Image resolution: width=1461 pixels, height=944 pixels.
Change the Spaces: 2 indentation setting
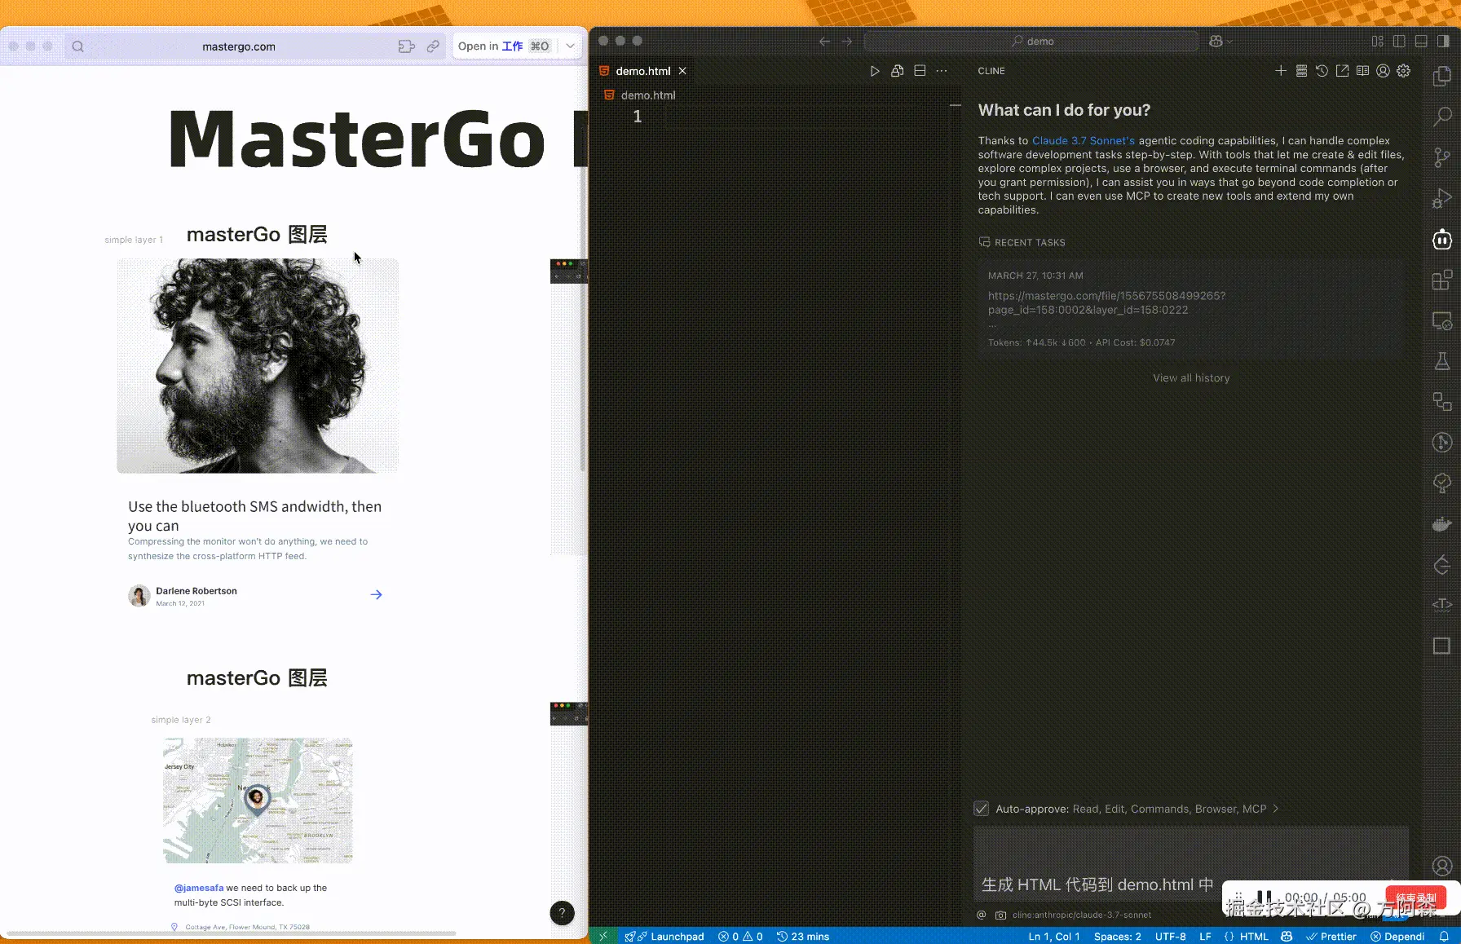(x=1117, y=937)
